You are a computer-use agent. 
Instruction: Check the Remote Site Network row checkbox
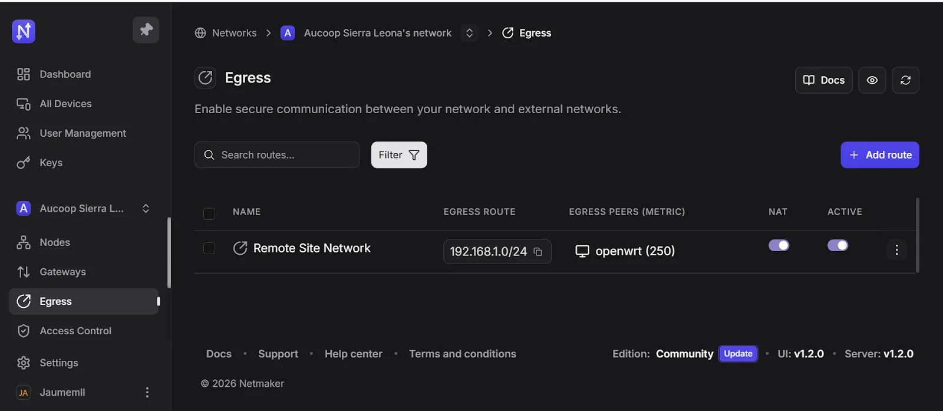click(209, 248)
